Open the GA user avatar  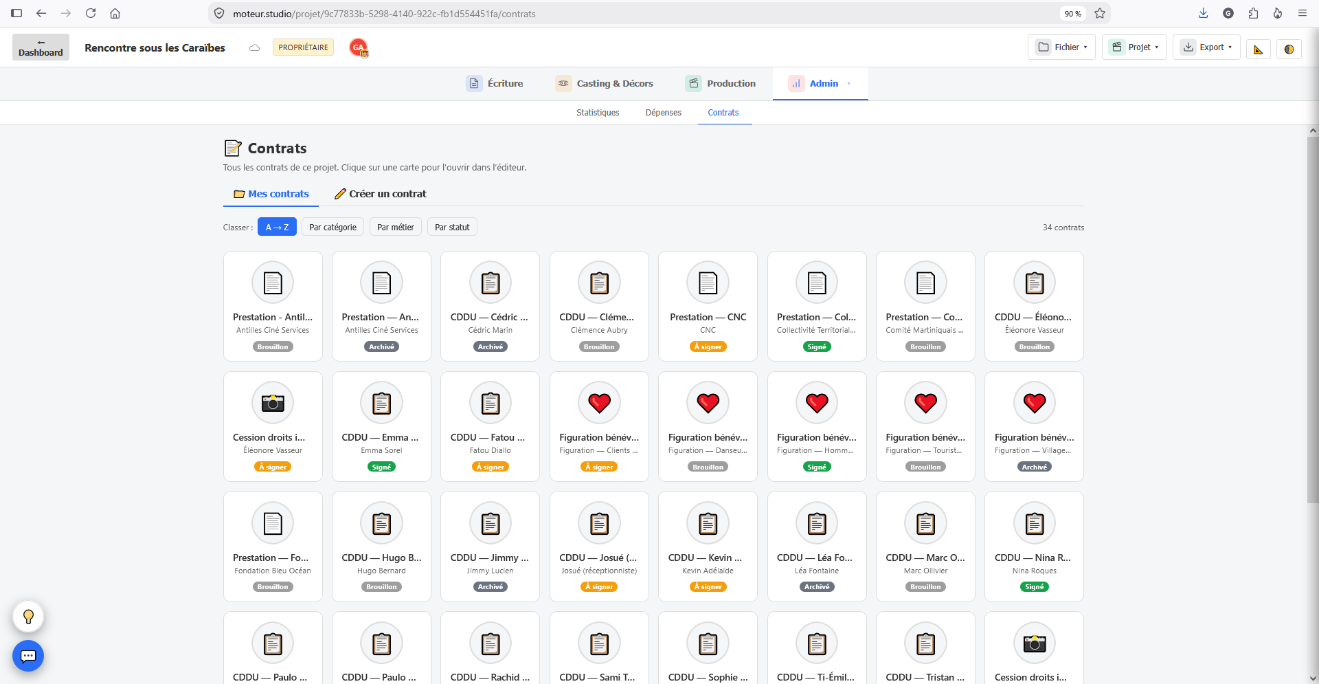coord(359,47)
